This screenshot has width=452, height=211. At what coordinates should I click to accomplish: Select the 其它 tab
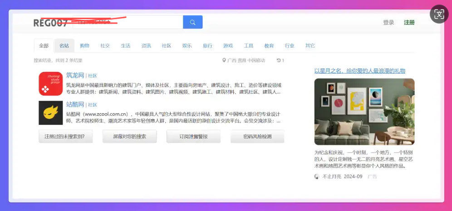tap(310, 45)
